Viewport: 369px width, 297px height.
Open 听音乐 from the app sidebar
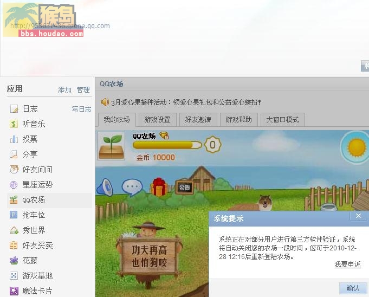point(34,124)
